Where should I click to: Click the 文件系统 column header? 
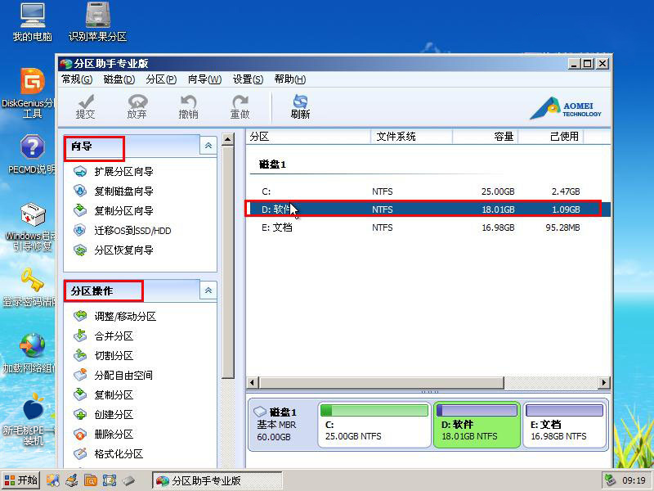pyautogui.click(x=411, y=137)
